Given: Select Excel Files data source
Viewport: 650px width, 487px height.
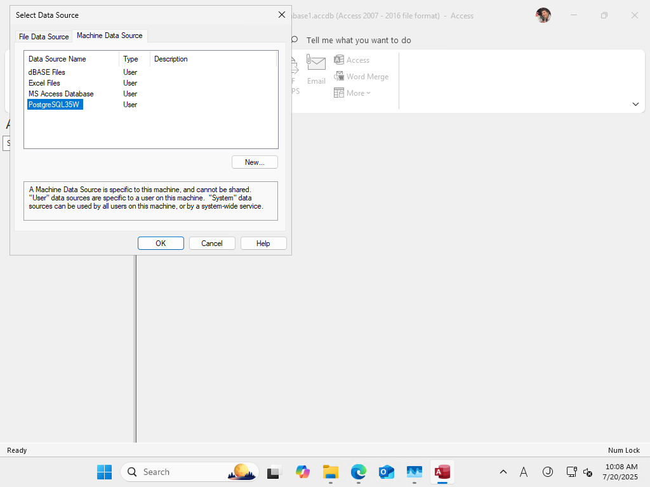Looking at the screenshot, I should (44, 83).
